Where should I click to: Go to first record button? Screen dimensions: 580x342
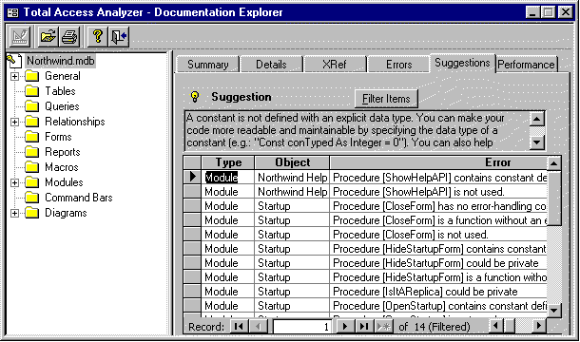239,327
